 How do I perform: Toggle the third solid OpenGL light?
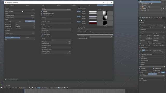(x=79, y=21)
